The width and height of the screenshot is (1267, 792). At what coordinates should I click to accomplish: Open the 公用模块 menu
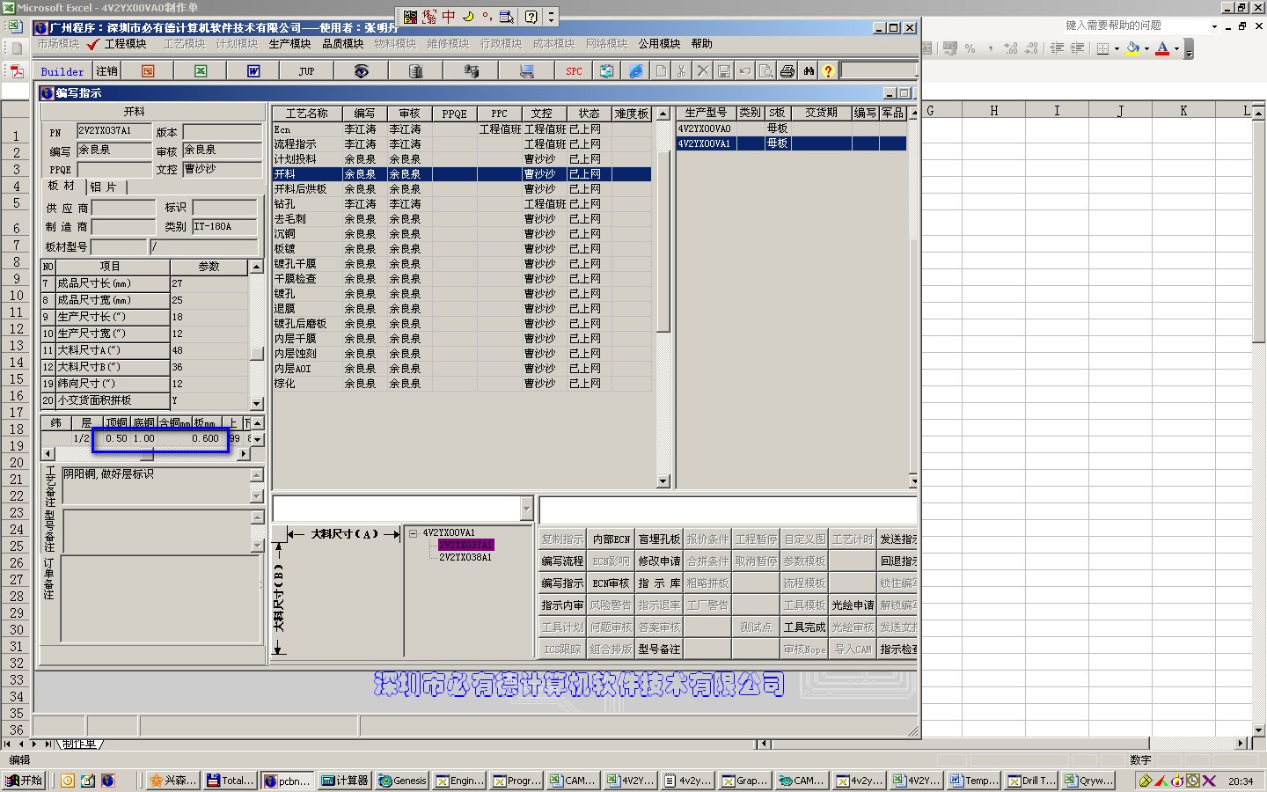[659, 44]
